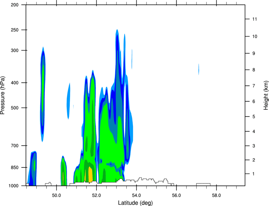
Task: Click the 54.0 latitude tick label
Action: tap(136, 196)
